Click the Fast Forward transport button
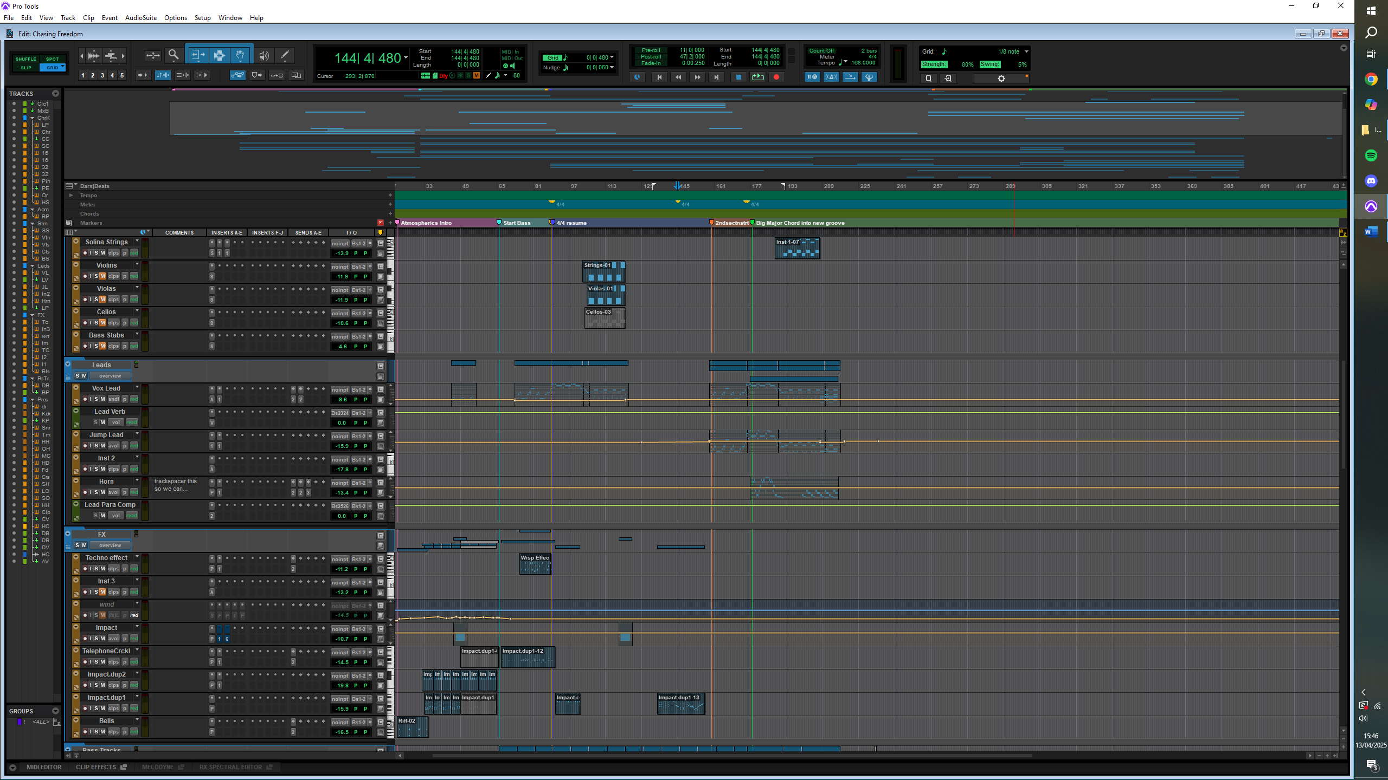This screenshot has width=1388, height=780. (697, 77)
